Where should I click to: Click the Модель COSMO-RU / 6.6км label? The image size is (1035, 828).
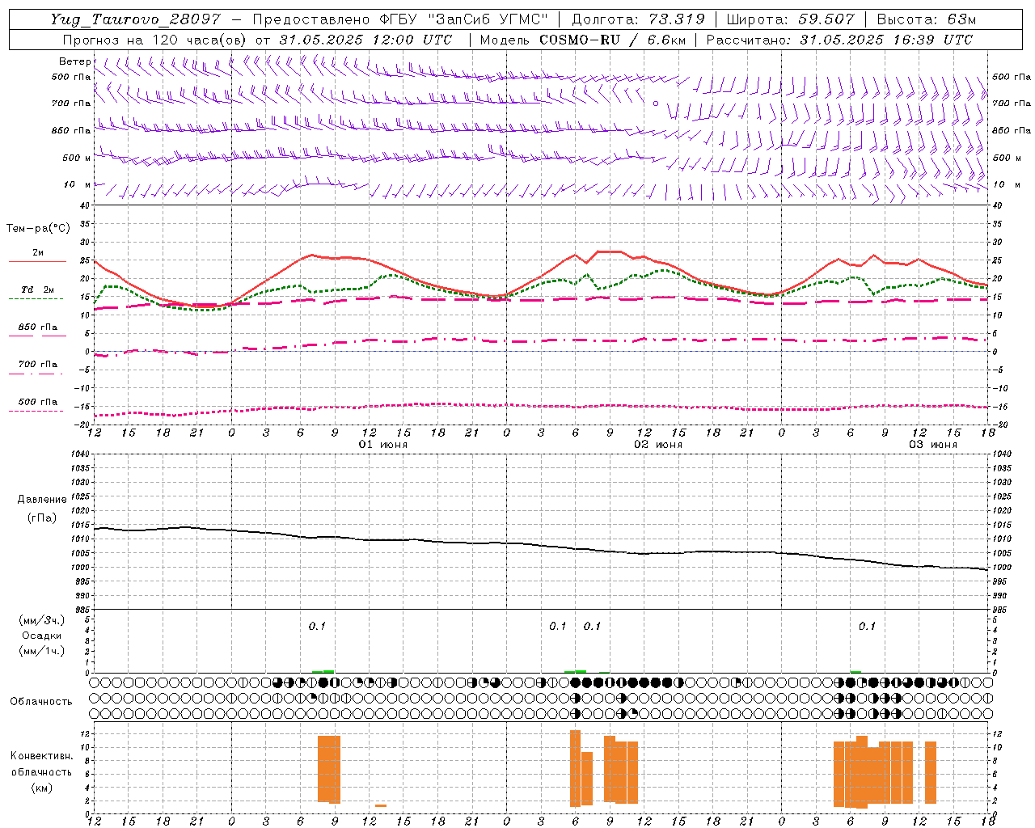[582, 40]
